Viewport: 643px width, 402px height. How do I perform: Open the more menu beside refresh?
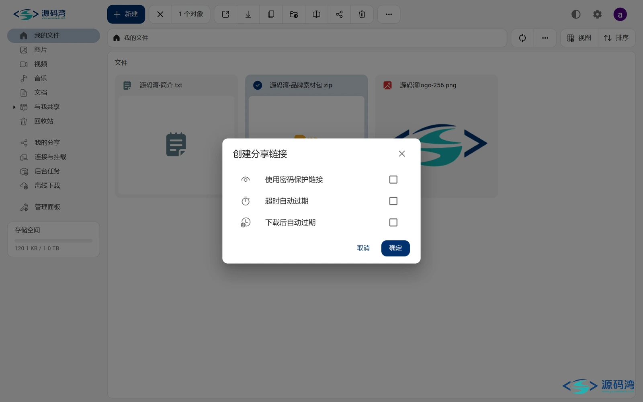click(545, 38)
